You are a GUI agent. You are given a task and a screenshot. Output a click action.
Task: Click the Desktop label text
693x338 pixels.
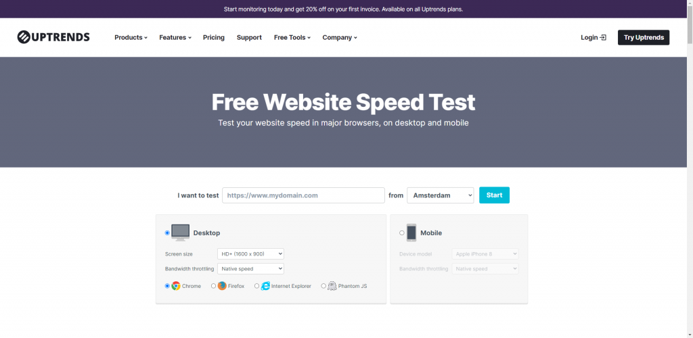click(206, 233)
